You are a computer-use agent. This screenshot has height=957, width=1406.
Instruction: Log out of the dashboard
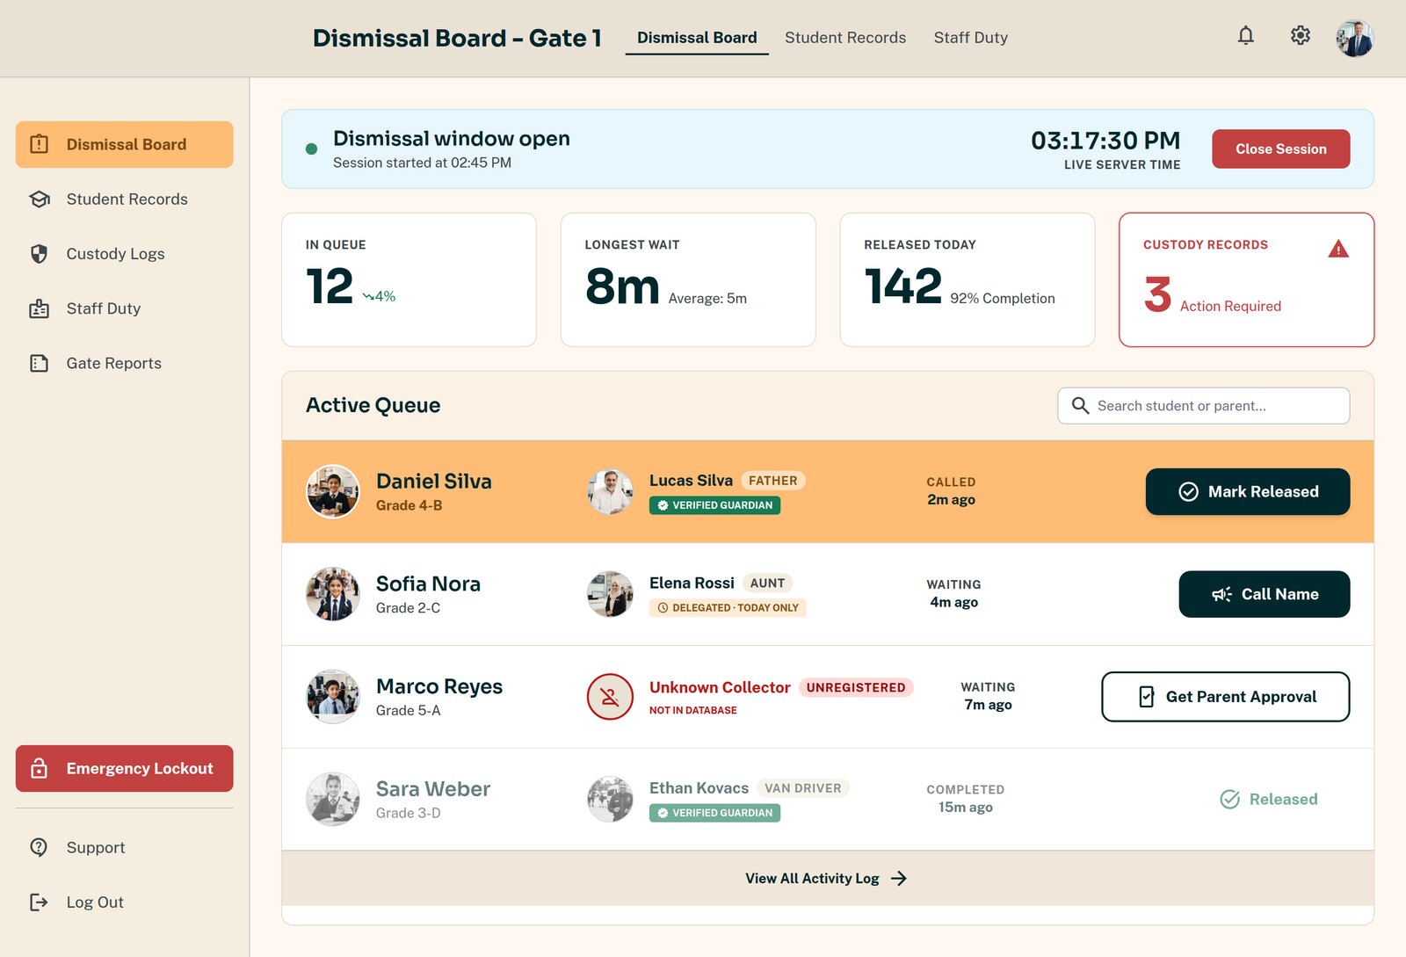pos(124,902)
